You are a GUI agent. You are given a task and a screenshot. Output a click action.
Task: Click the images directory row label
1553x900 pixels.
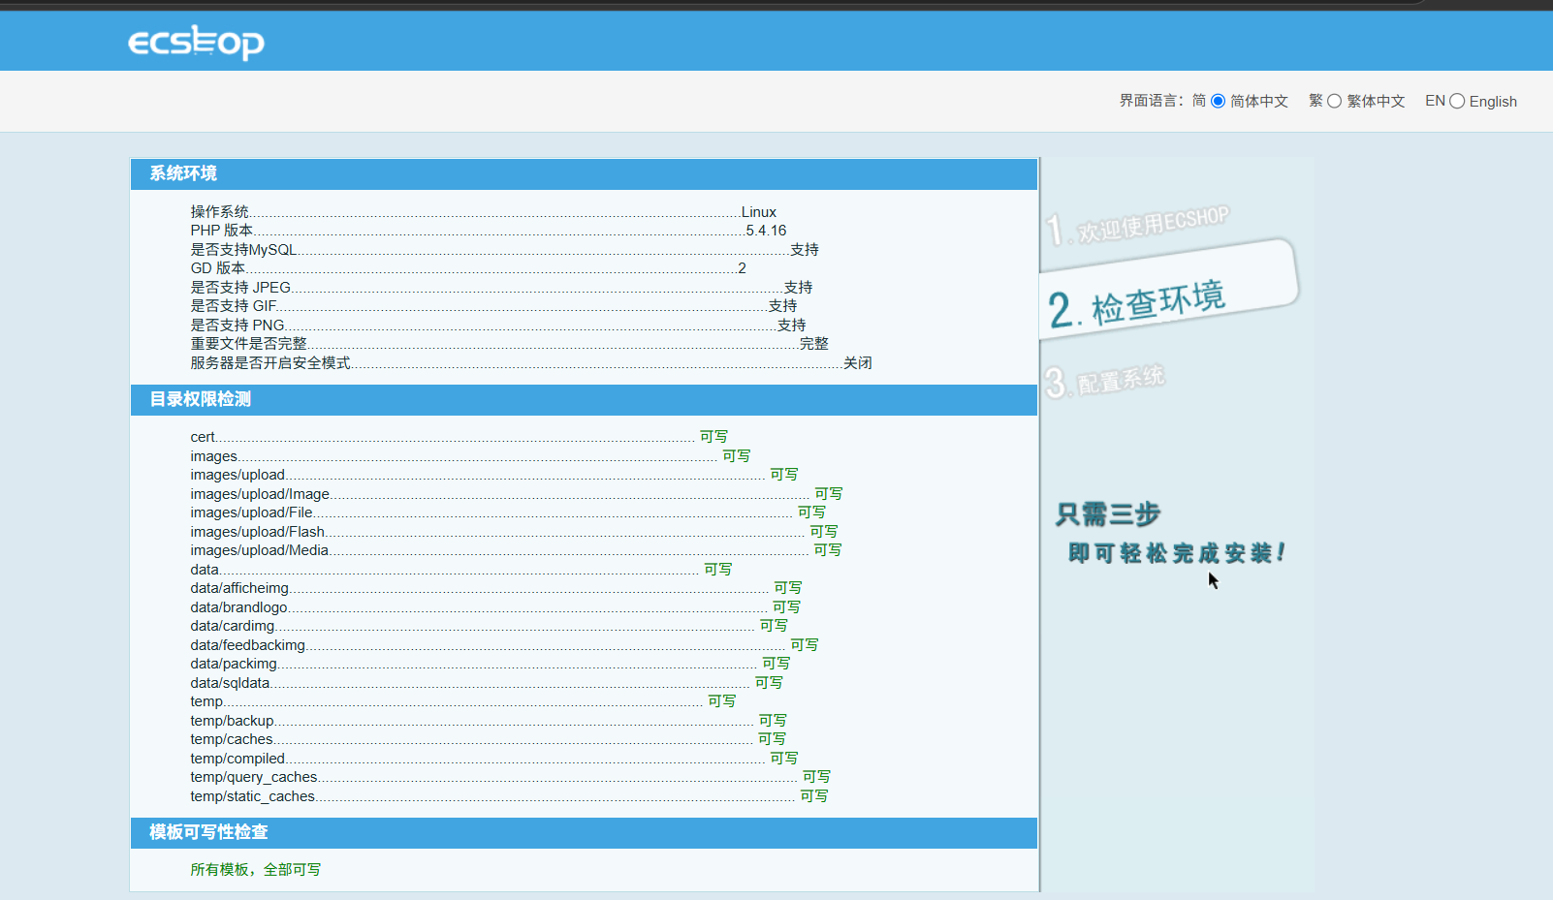click(x=213, y=456)
